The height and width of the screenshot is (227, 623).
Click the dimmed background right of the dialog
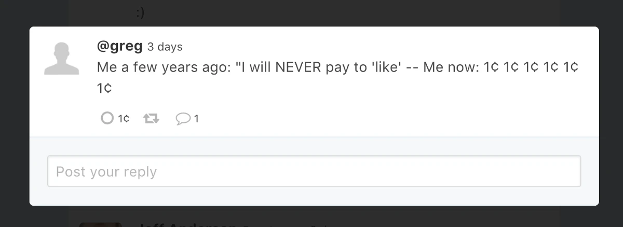click(x=611, y=114)
